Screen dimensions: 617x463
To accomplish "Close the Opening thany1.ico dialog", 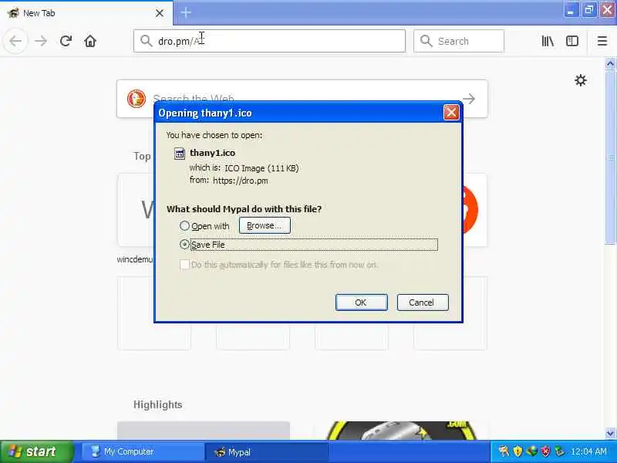I will [451, 113].
